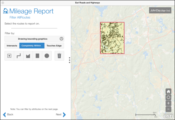Locate my position on the map

pyautogui.click(x=168, y=97)
